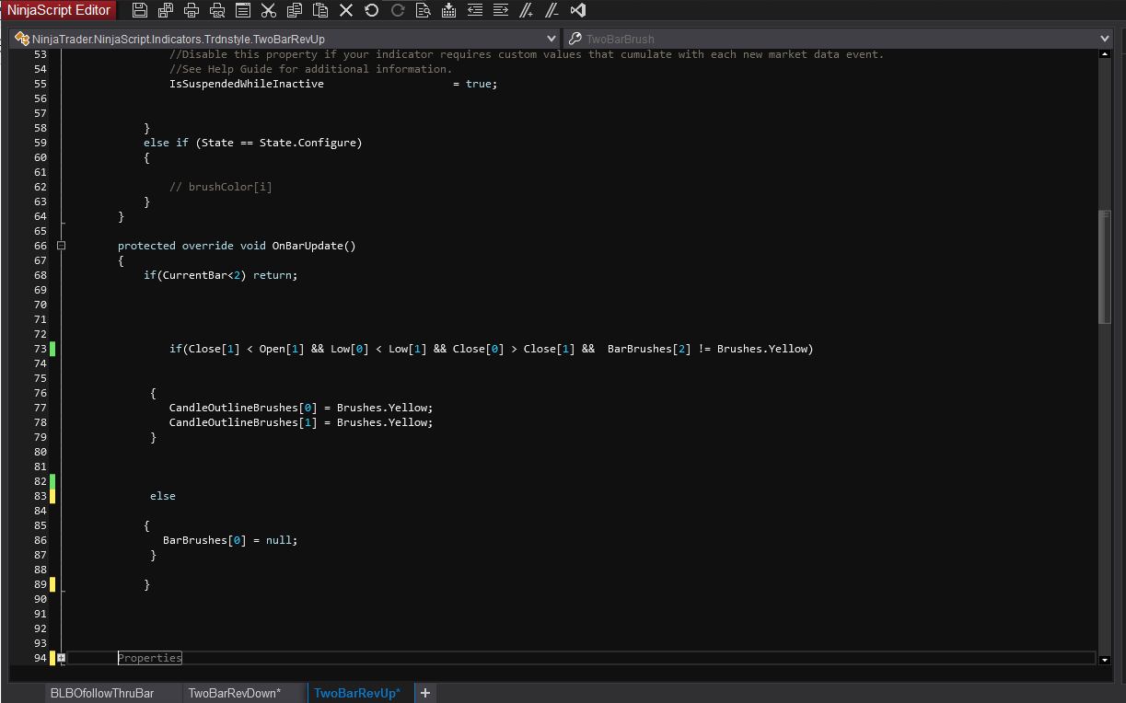The width and height of the screenshot is (1126, 703).
Task: Collapse the OnBarUpdate method block
Action: click(x=62, y=246)
